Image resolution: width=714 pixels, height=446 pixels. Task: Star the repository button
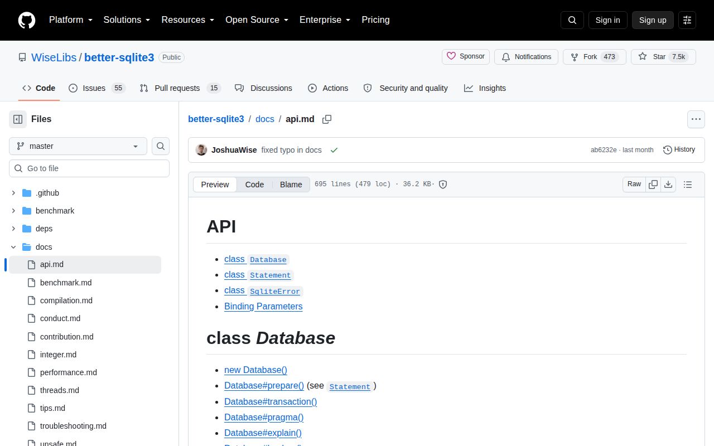click(663, 57)
